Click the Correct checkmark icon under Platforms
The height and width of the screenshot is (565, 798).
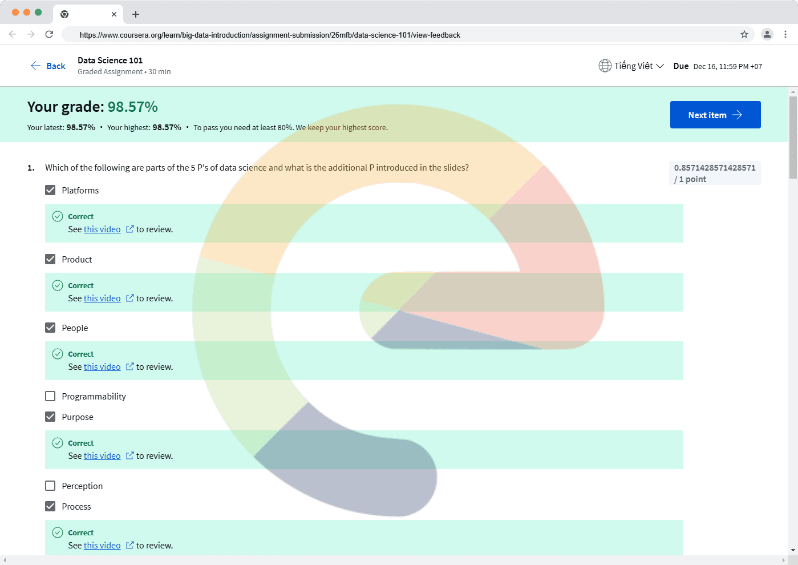[x=58, y=216]
